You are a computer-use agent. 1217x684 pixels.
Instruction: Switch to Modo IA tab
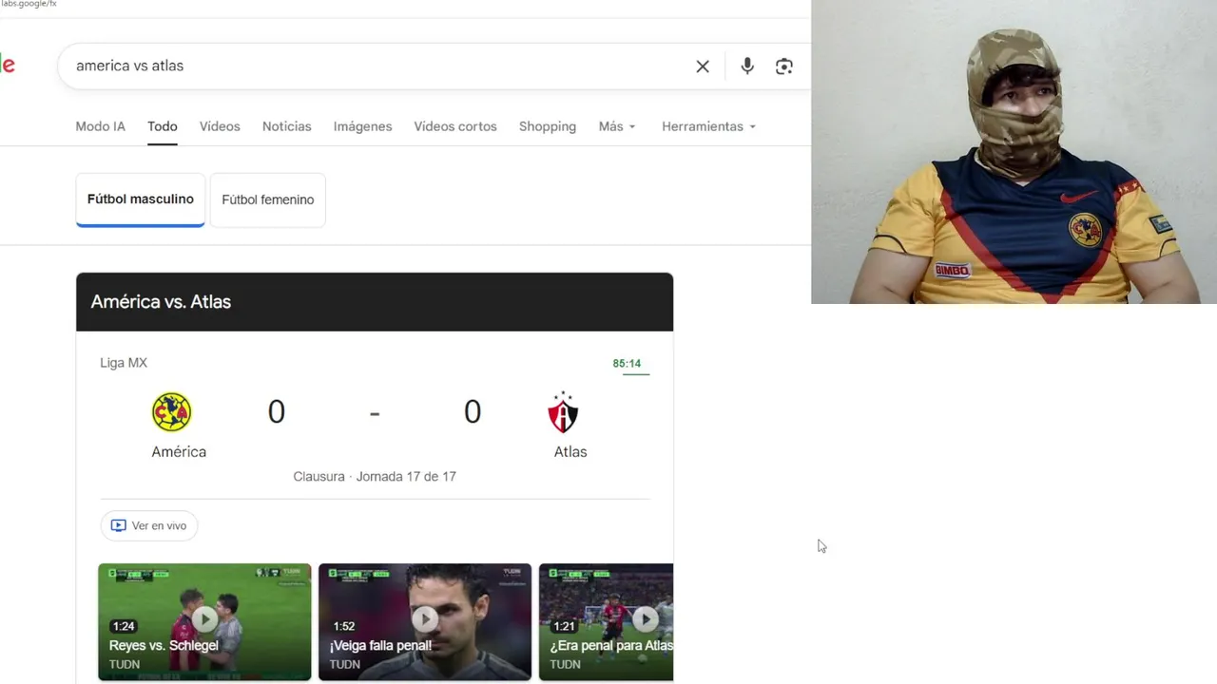pyautogui.click(x=100, y=126)
